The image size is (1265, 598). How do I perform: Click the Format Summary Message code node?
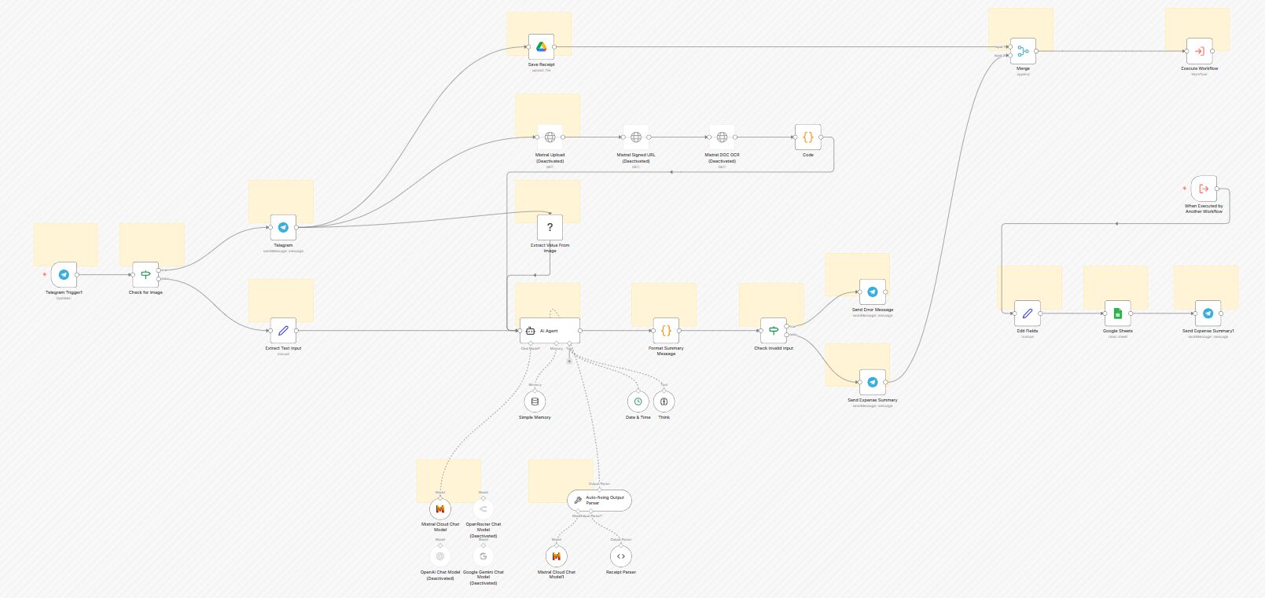[x=666, y=331]
